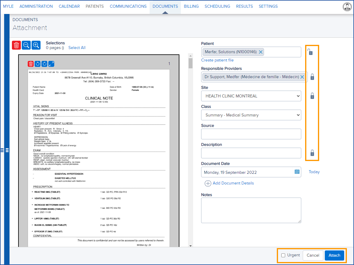Click inside the Notes text area
Image resolution: width=354 pixels, height=265 pixels.
(251, 210)
